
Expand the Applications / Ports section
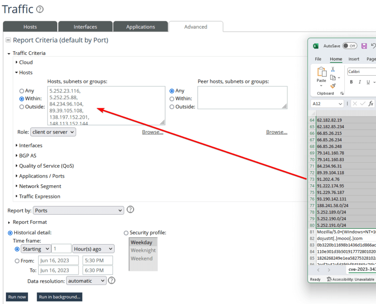click(16, 176)
